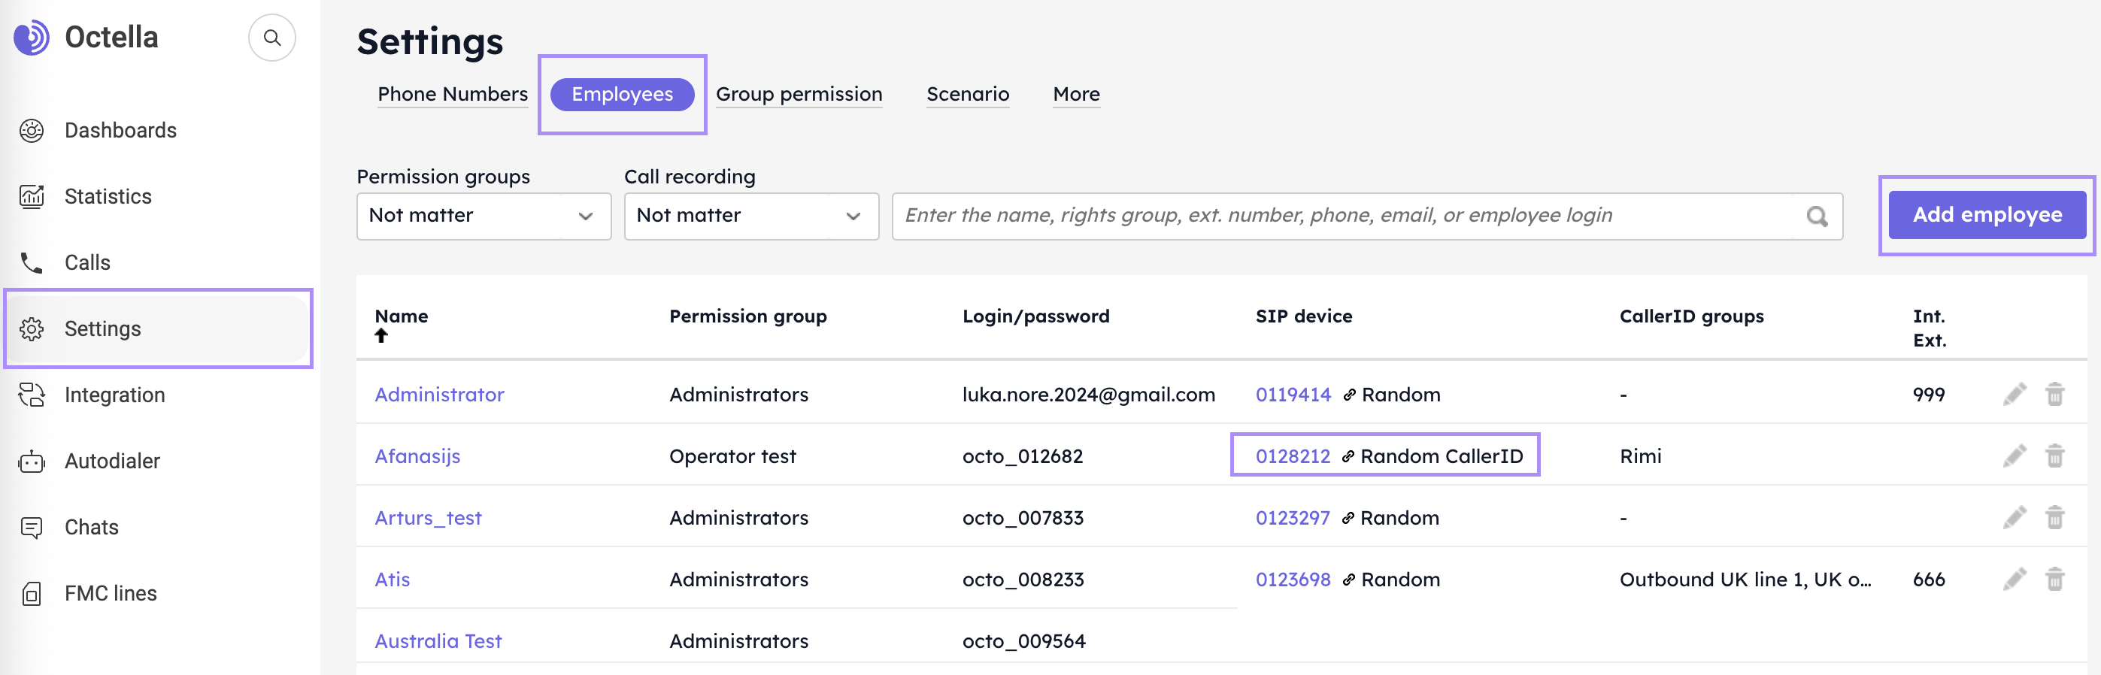The width and height of the screenshot is (2101, 675).
Task: Submit search with the magnifier in search field
Action: click(1816, 216)
